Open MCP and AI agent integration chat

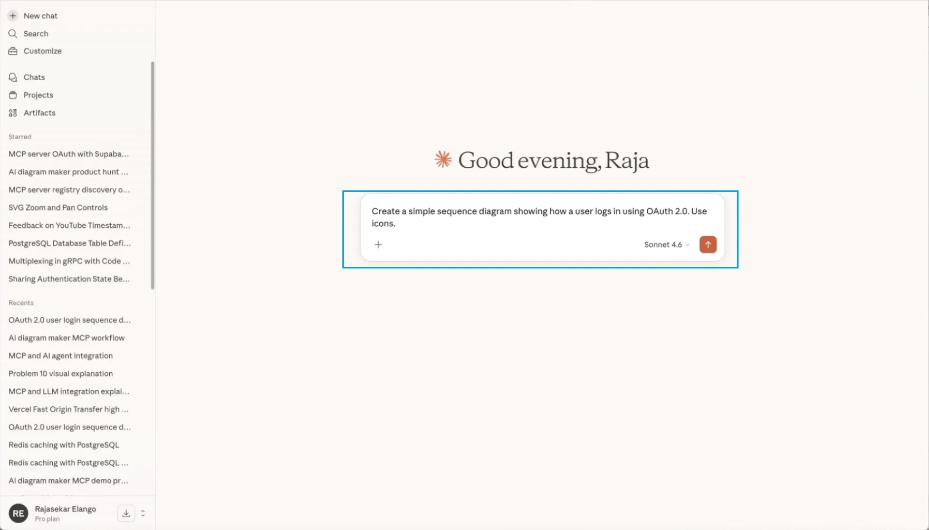[61, 356]
